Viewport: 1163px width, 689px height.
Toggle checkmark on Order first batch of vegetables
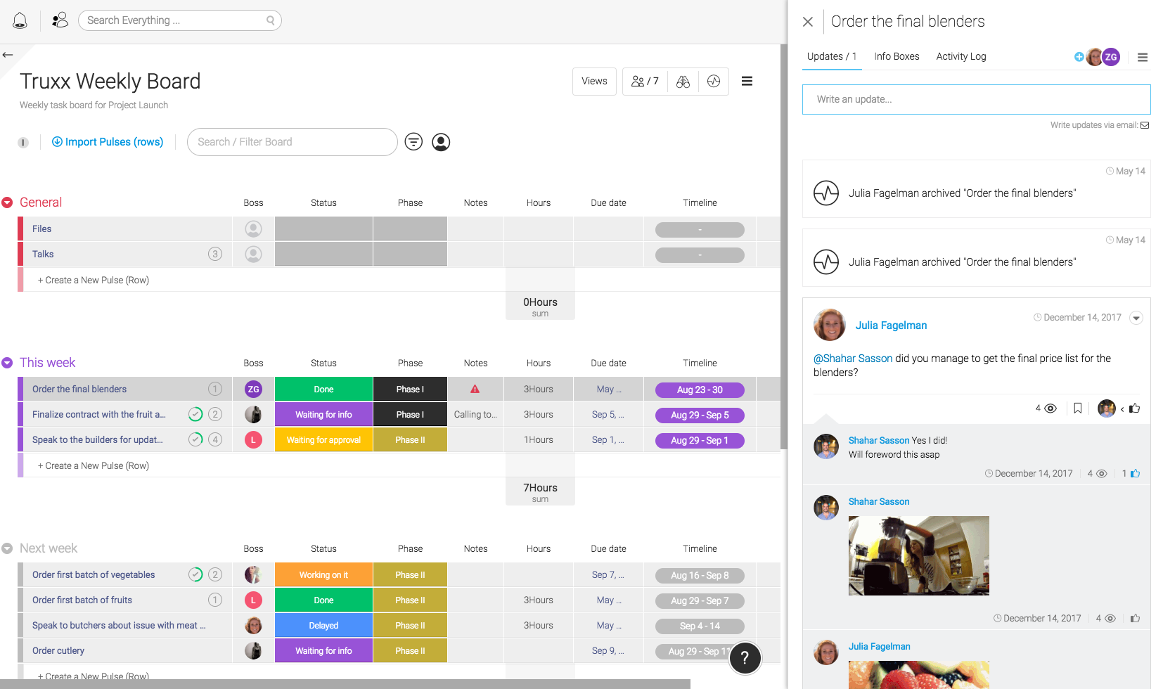pos(195,574)
